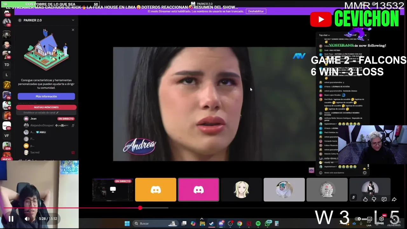Pause the video with the pause button

(x=11, y=219)
